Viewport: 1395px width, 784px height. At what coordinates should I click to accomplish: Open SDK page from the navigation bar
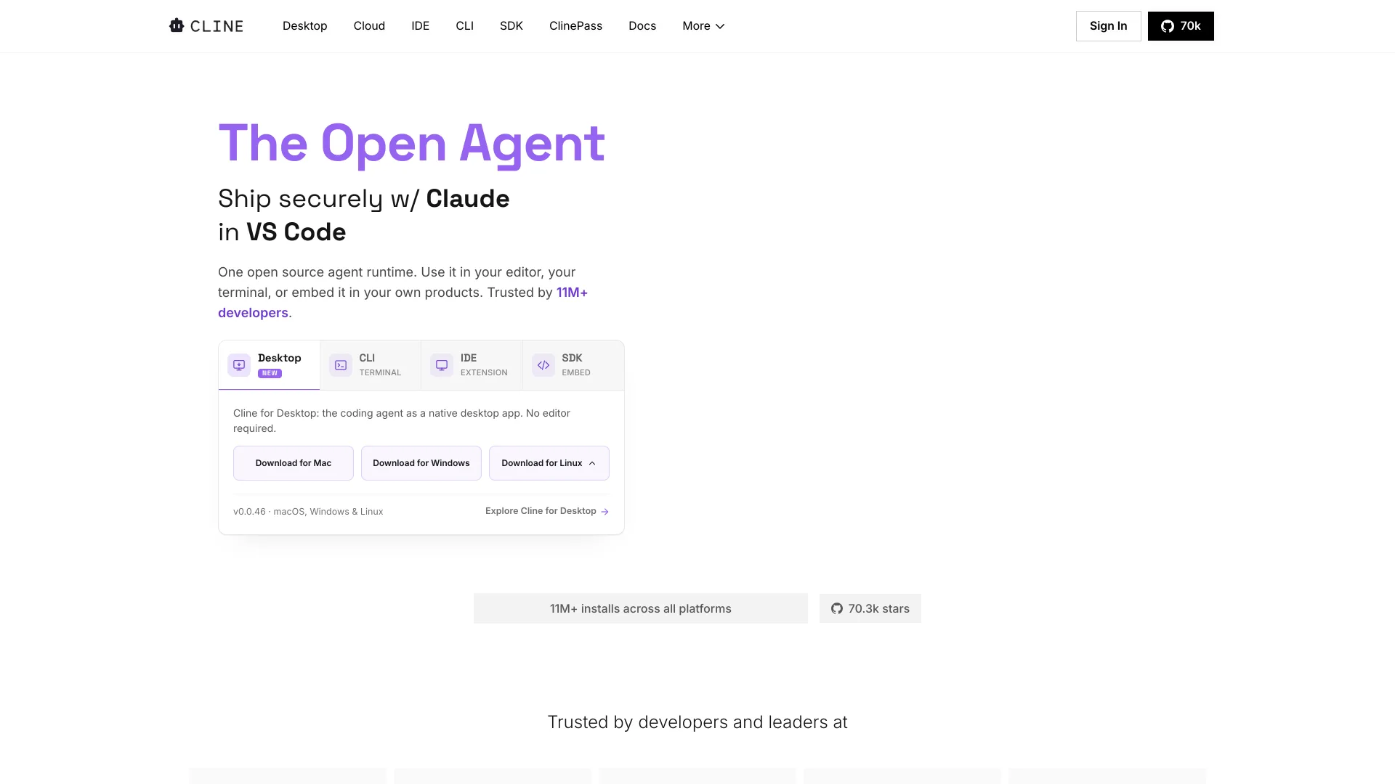point(511,26)
